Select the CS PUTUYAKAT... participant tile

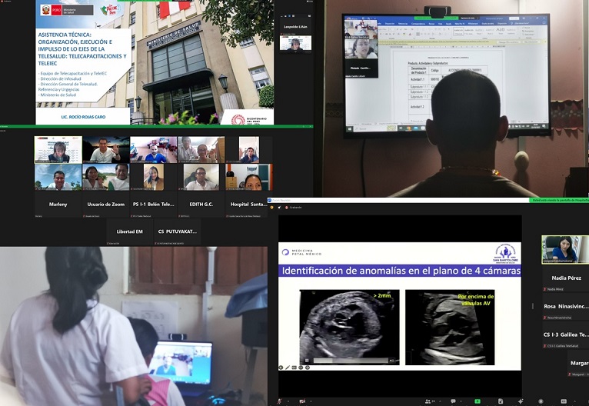point(177,231)
